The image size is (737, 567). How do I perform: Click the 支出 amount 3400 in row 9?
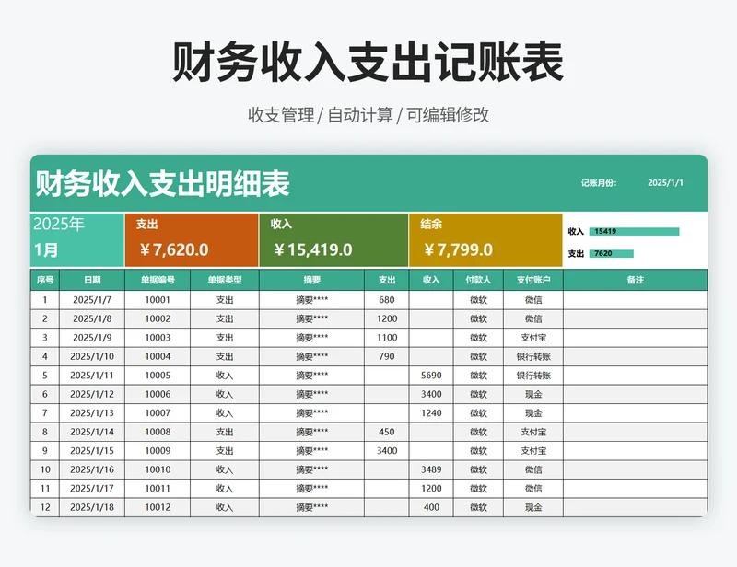[387, 450]
